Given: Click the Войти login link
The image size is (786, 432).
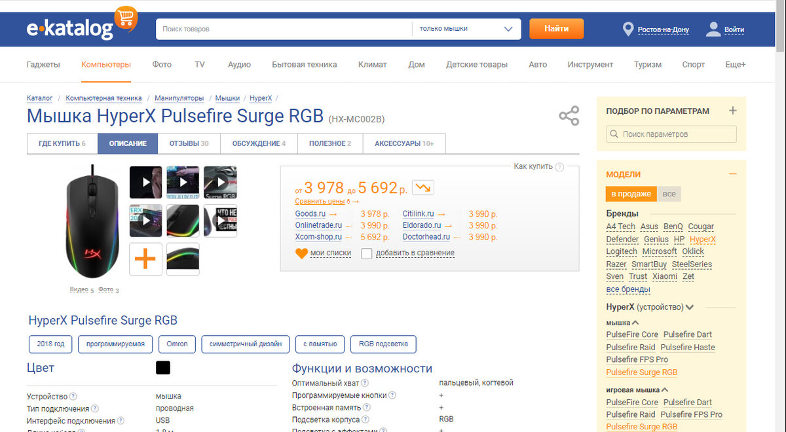Looking at the screenshot, I should pos(734,29).
